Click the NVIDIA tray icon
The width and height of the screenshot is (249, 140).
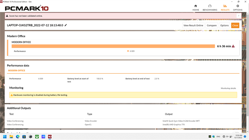[210, 137]
